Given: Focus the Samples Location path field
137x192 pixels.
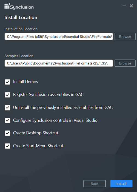Looking at the screenshot, I should tap(59, 63).
